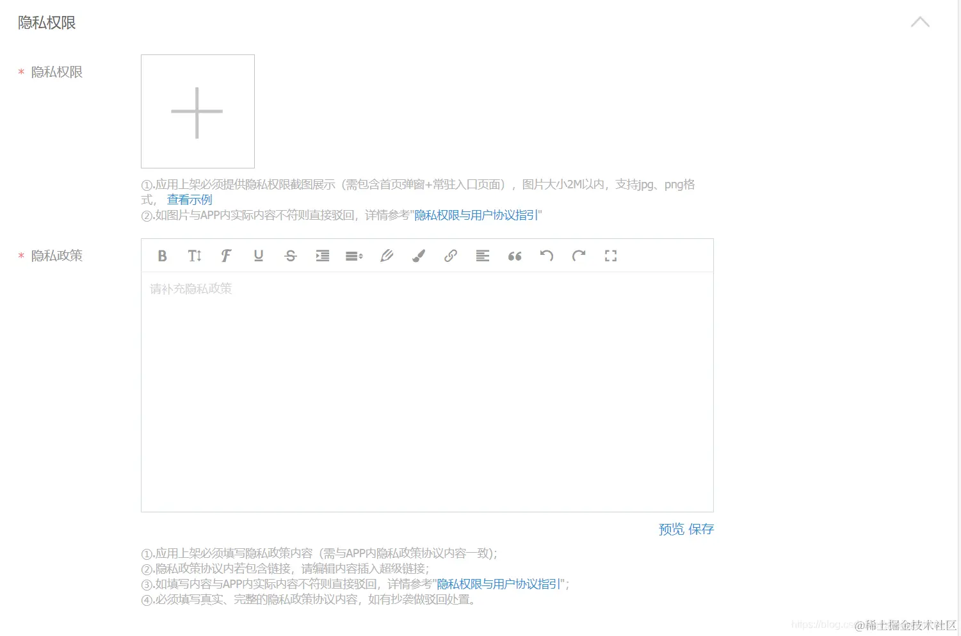Enter fullscreen editing mode
Screen dimensions: 961x636
[610, 256]
